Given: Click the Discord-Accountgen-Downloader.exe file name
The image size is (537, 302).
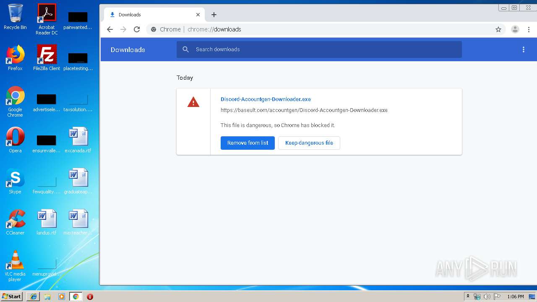Looking at the screenshot, I should click(x=266, y=99).
